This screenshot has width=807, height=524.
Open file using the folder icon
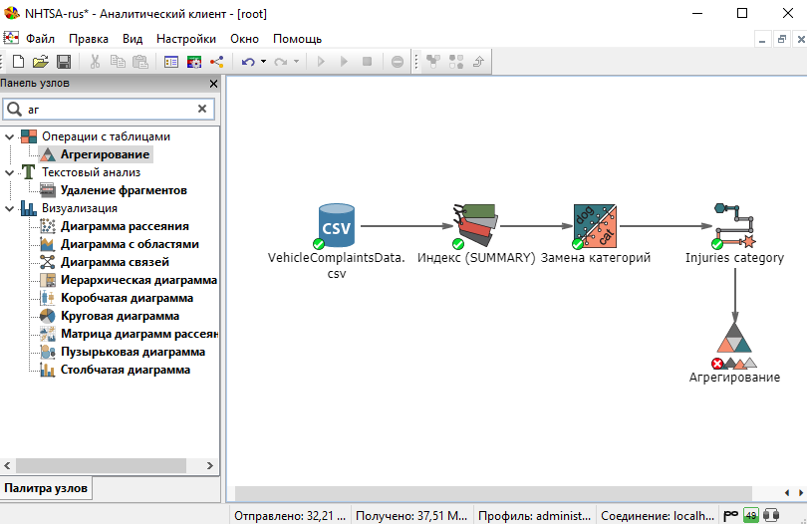pos(40,62)
